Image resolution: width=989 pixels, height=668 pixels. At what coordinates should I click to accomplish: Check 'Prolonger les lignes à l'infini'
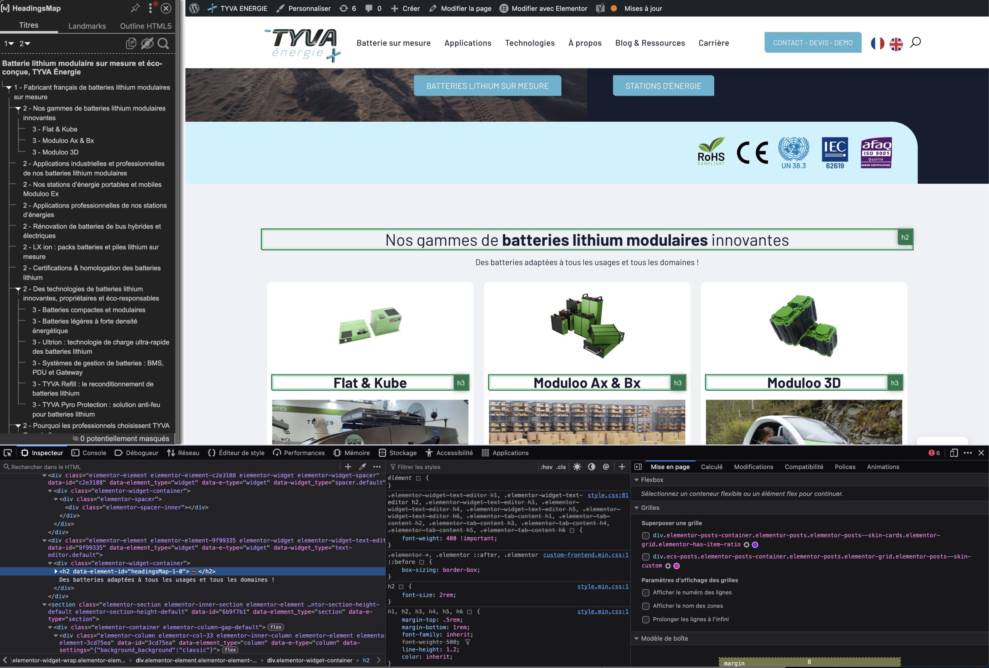point(646,619)
